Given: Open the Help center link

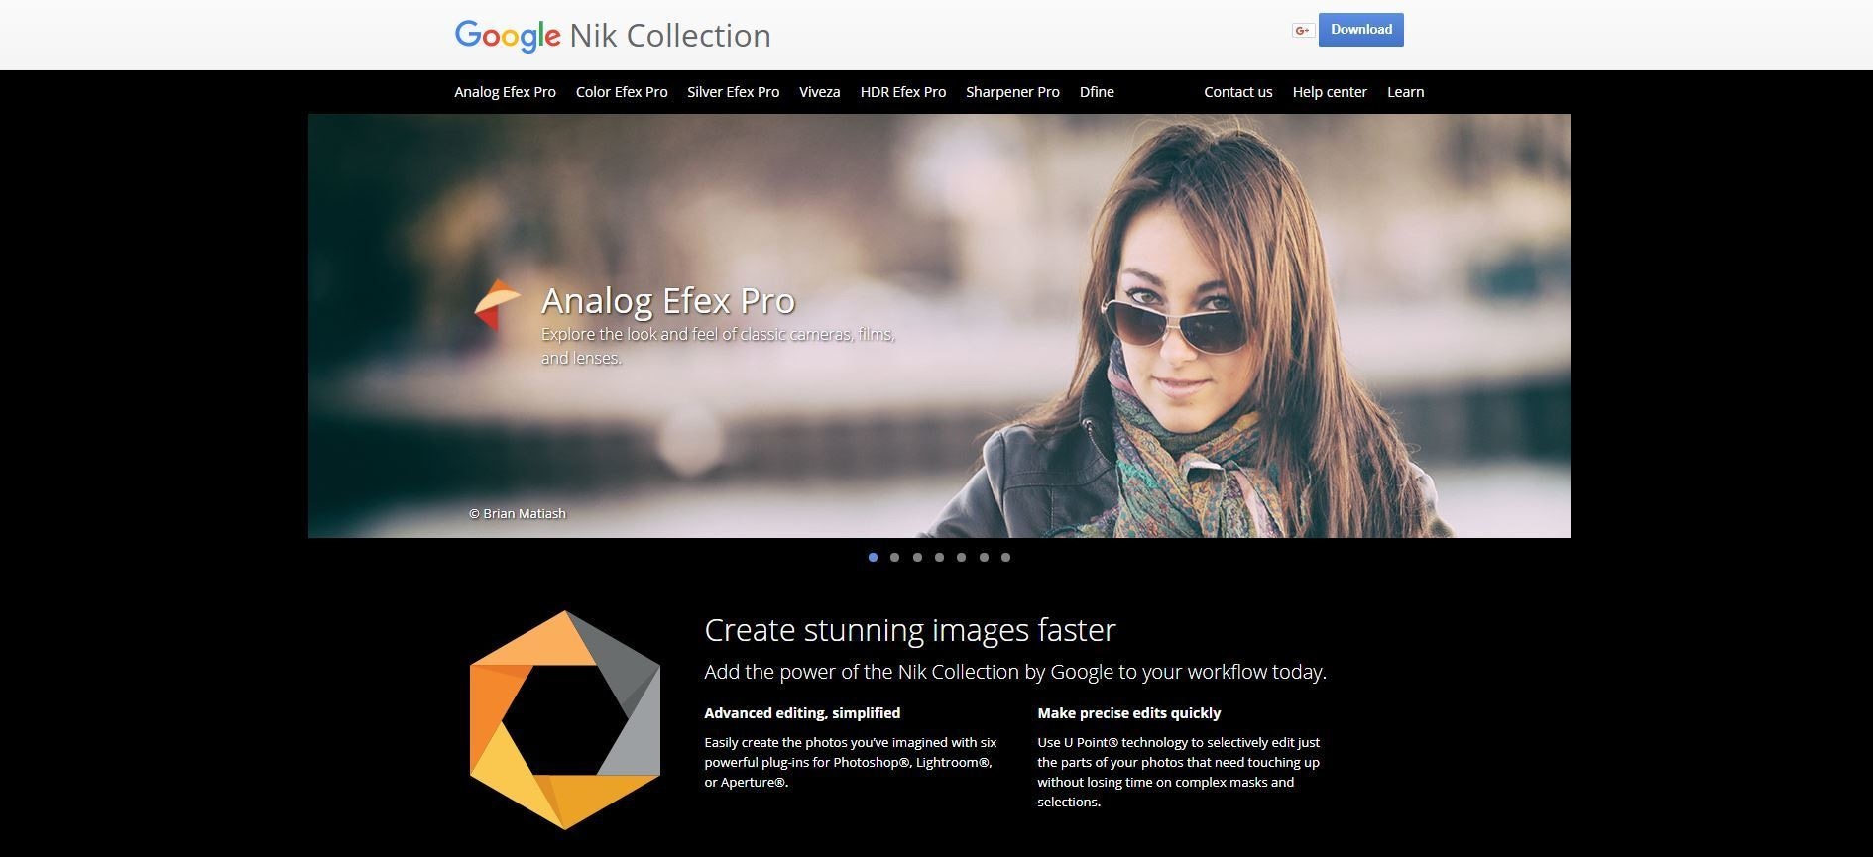Looking at the screenshot, I should 1329,92.
